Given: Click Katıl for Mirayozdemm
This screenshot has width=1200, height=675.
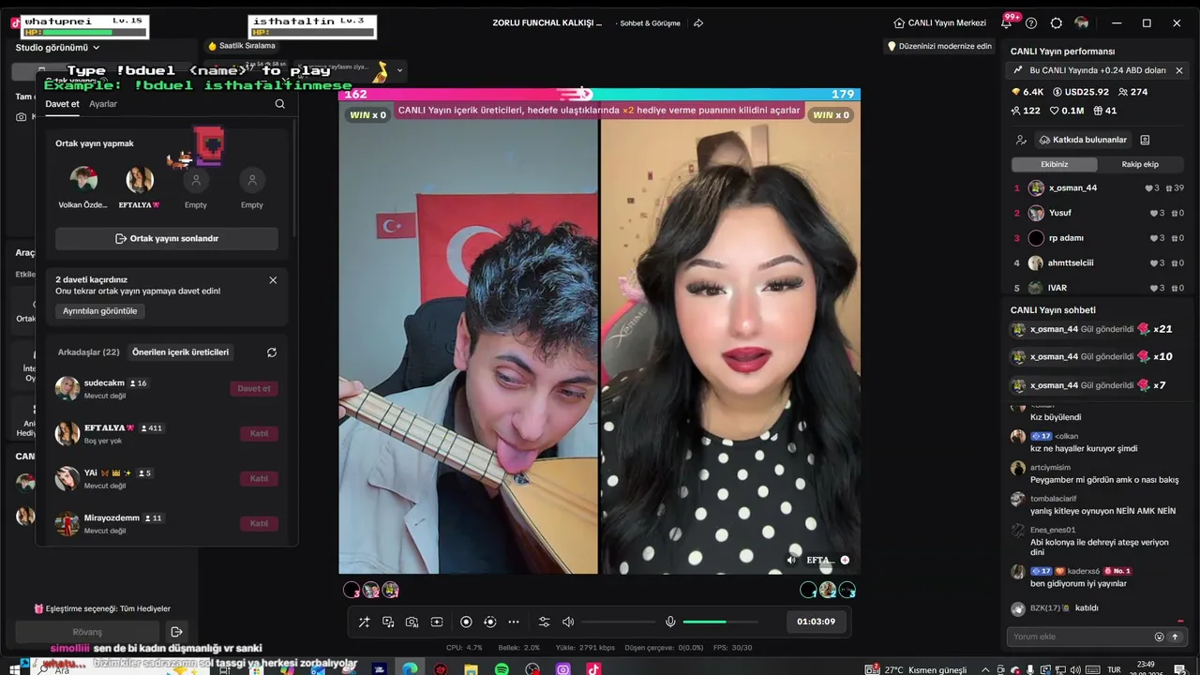Looking at the screenshot, I should 259,523.
